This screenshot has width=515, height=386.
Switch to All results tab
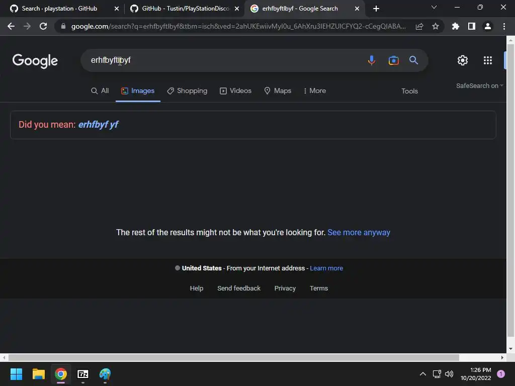pyautogui.click(x=100, y=91)
